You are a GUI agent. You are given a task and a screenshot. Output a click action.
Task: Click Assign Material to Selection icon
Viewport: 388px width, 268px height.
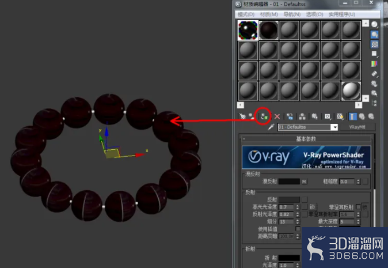264,116
